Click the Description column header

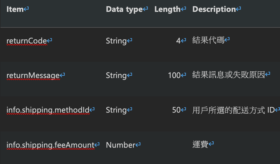(x=214, y=10)
